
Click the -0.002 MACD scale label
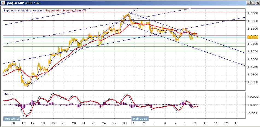click(252, 113)
